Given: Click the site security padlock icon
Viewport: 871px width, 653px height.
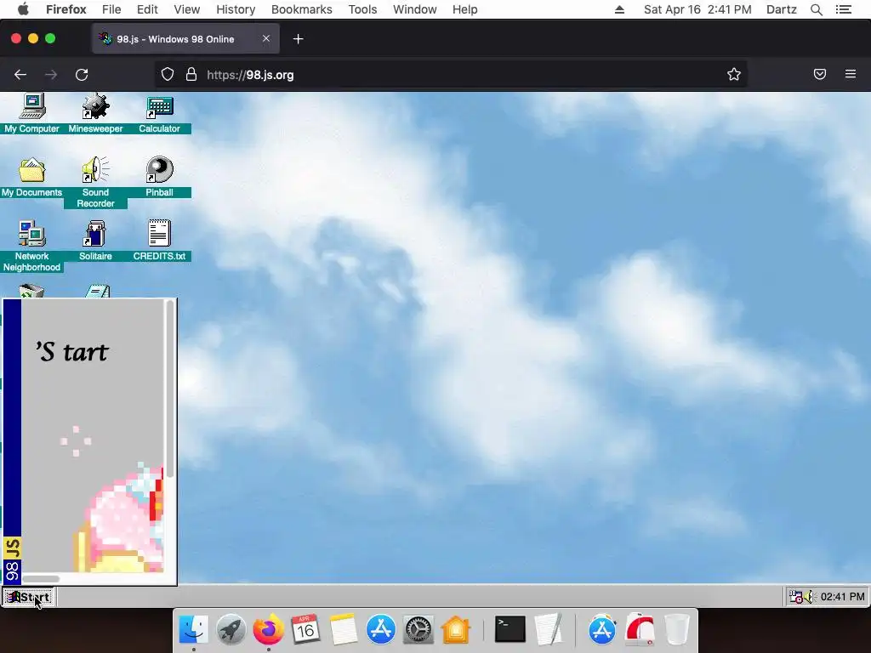Looking at the screenshot, I should coord(191,75).
